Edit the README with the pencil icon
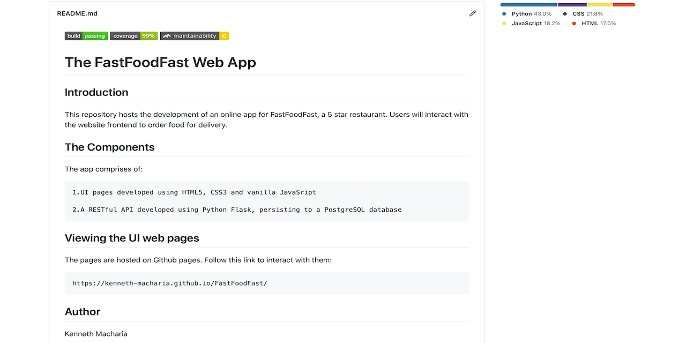This screenshot has width=686, height=343. click(x=473, y=13)
